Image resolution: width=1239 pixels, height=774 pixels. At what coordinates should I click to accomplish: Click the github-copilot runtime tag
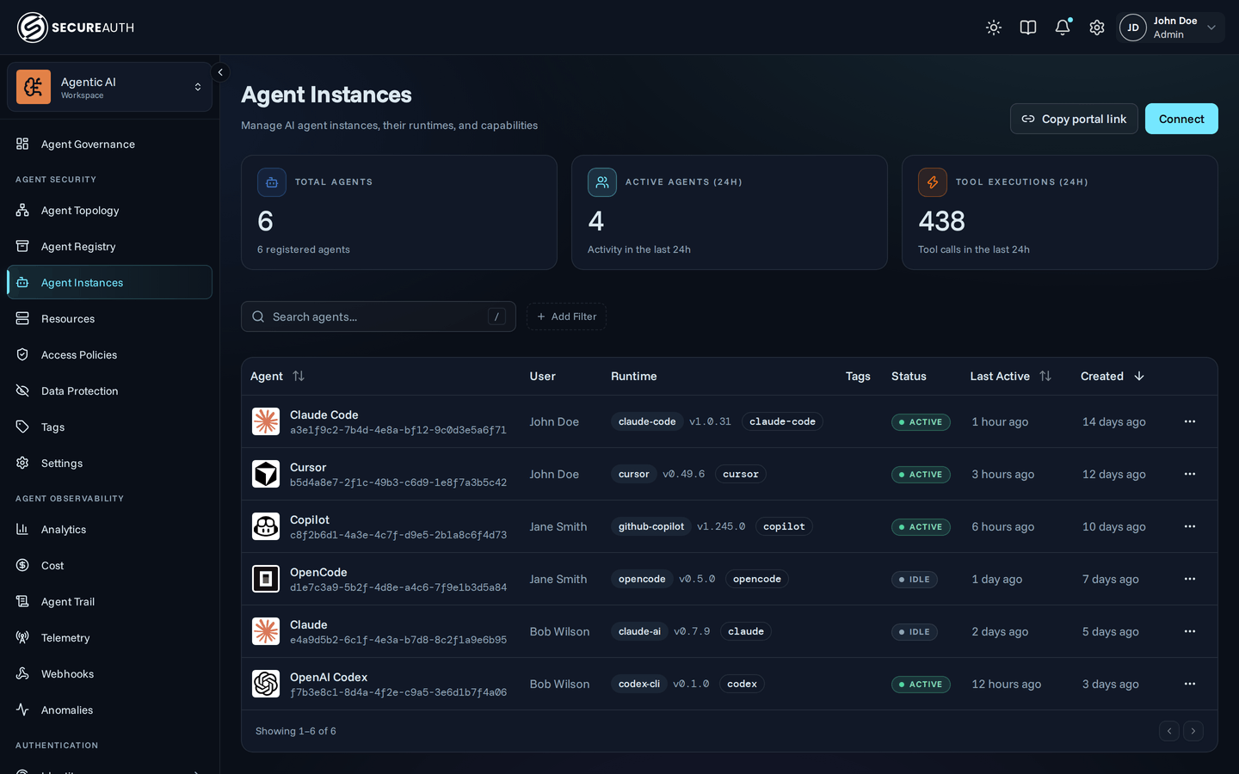(x=651, y=526)
